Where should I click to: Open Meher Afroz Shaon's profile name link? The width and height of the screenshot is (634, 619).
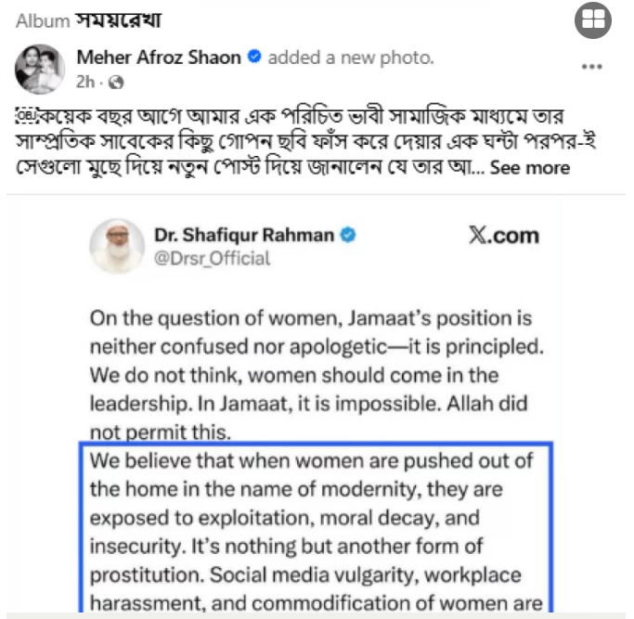[x=159, y=58]
